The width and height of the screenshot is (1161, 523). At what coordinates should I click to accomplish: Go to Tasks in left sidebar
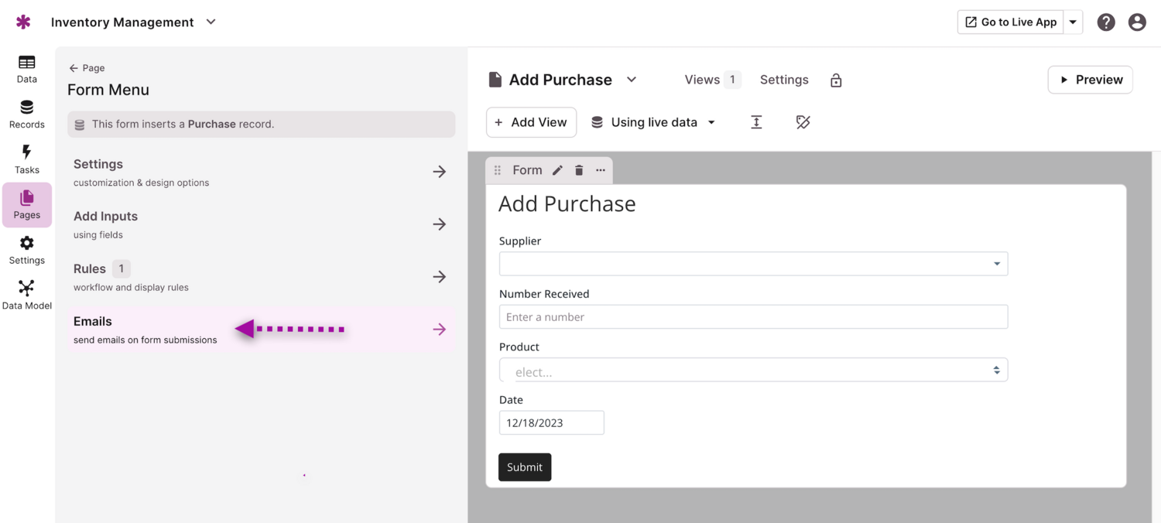(26, 159)
